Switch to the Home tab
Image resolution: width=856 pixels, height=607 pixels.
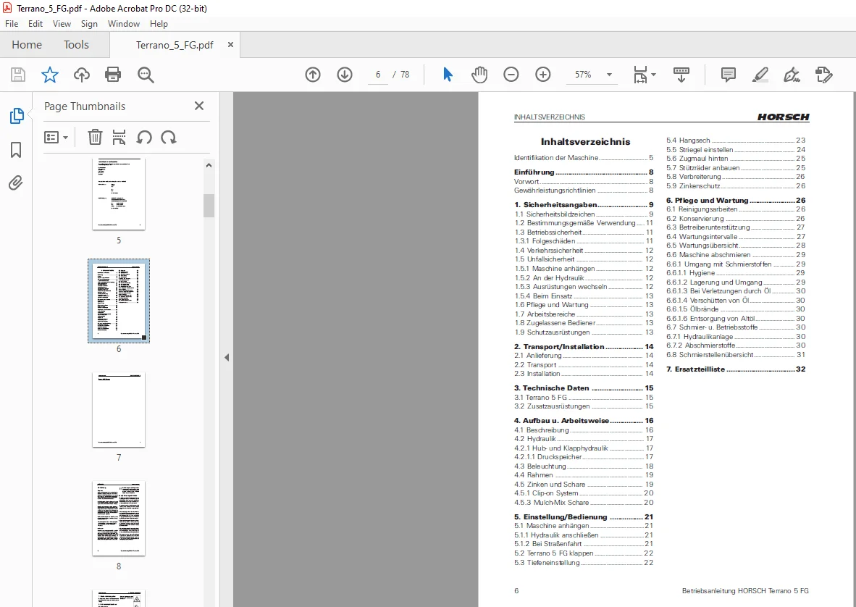[27, 45]
